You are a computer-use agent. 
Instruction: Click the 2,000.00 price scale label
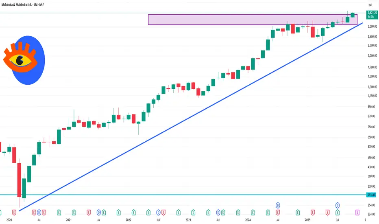(x=371, y=56)
